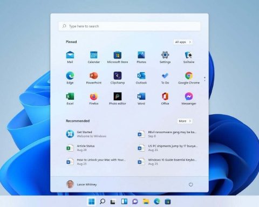Open Task View on the taskbar

click(x=113, y=202)
